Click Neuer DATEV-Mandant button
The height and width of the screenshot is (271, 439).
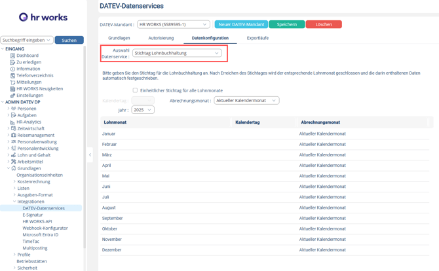tap(241, 24)
